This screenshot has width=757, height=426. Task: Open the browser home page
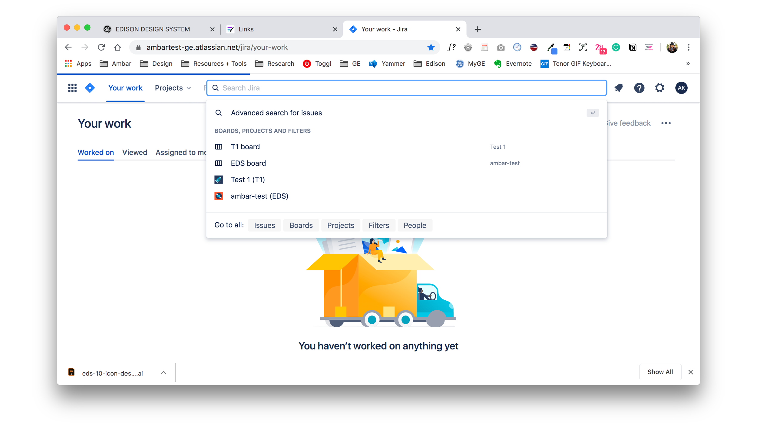[x=117, y=47]
